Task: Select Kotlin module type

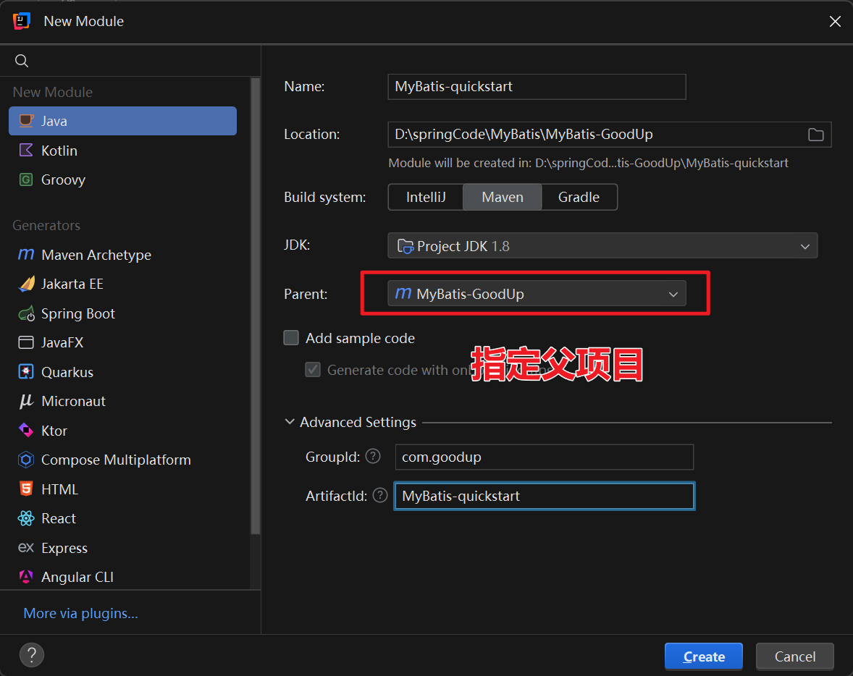Action: coord(122,150)
